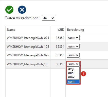Open Berechnung dropdown for WMZBHKW_IstenergieKwh_025
The width and height of the screenshot is (108, 97).
pyautogui.click(x=73, y=55)
